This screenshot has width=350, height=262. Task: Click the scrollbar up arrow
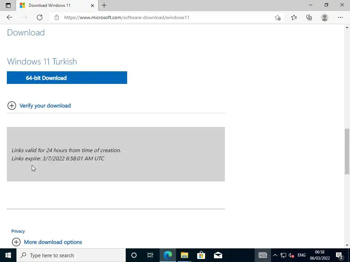click(x=347, y=27)
